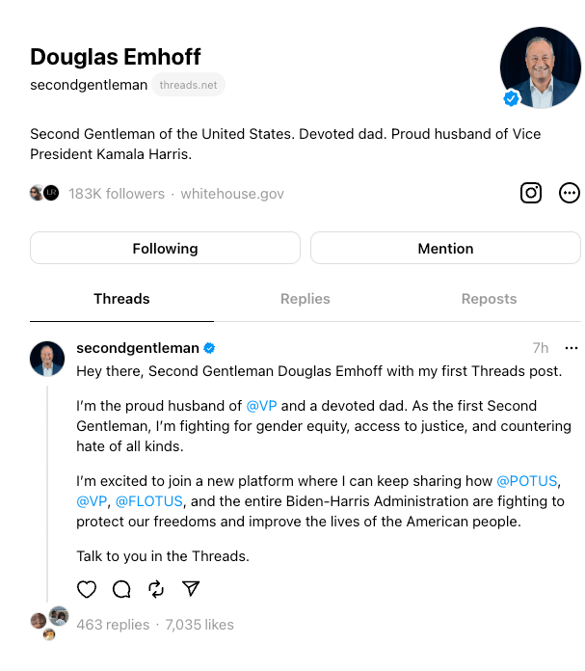The height and width of the screenshot is (671, 585).
Task: Open the post's three-dot options menu
Action: (572, 348)
